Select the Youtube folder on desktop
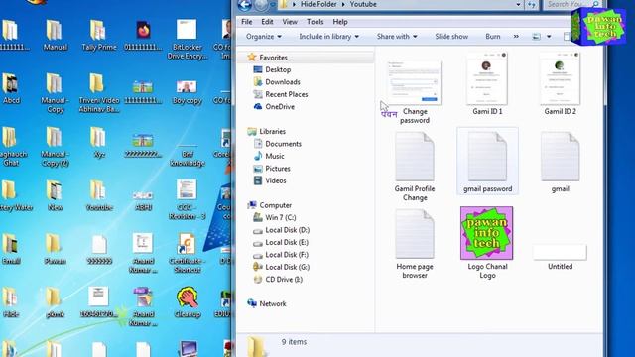The height and width of the screenshot is (357, 635). click(98, 196)
